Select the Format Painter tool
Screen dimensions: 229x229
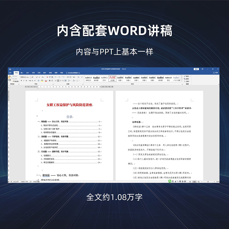(x=16, y=81)
